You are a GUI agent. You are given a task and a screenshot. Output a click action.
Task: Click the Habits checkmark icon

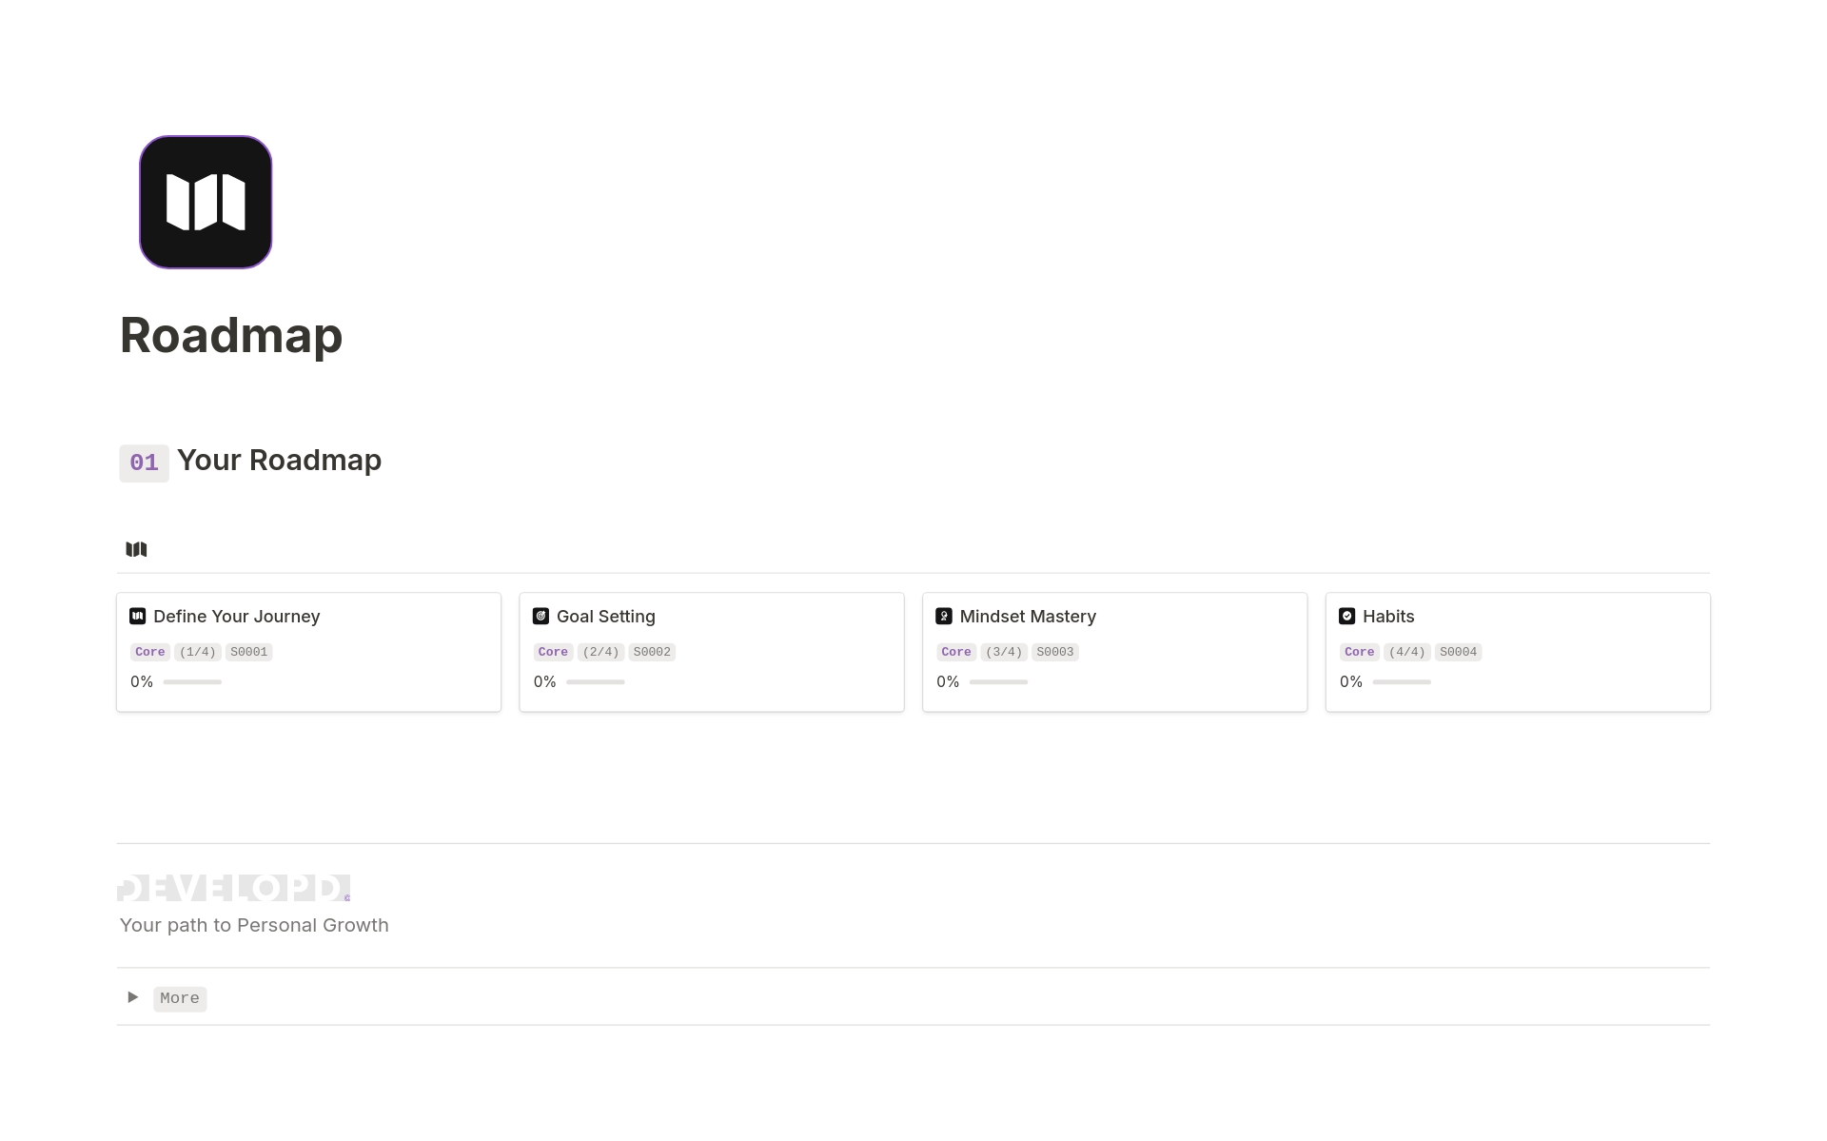tap(1346, 616)
